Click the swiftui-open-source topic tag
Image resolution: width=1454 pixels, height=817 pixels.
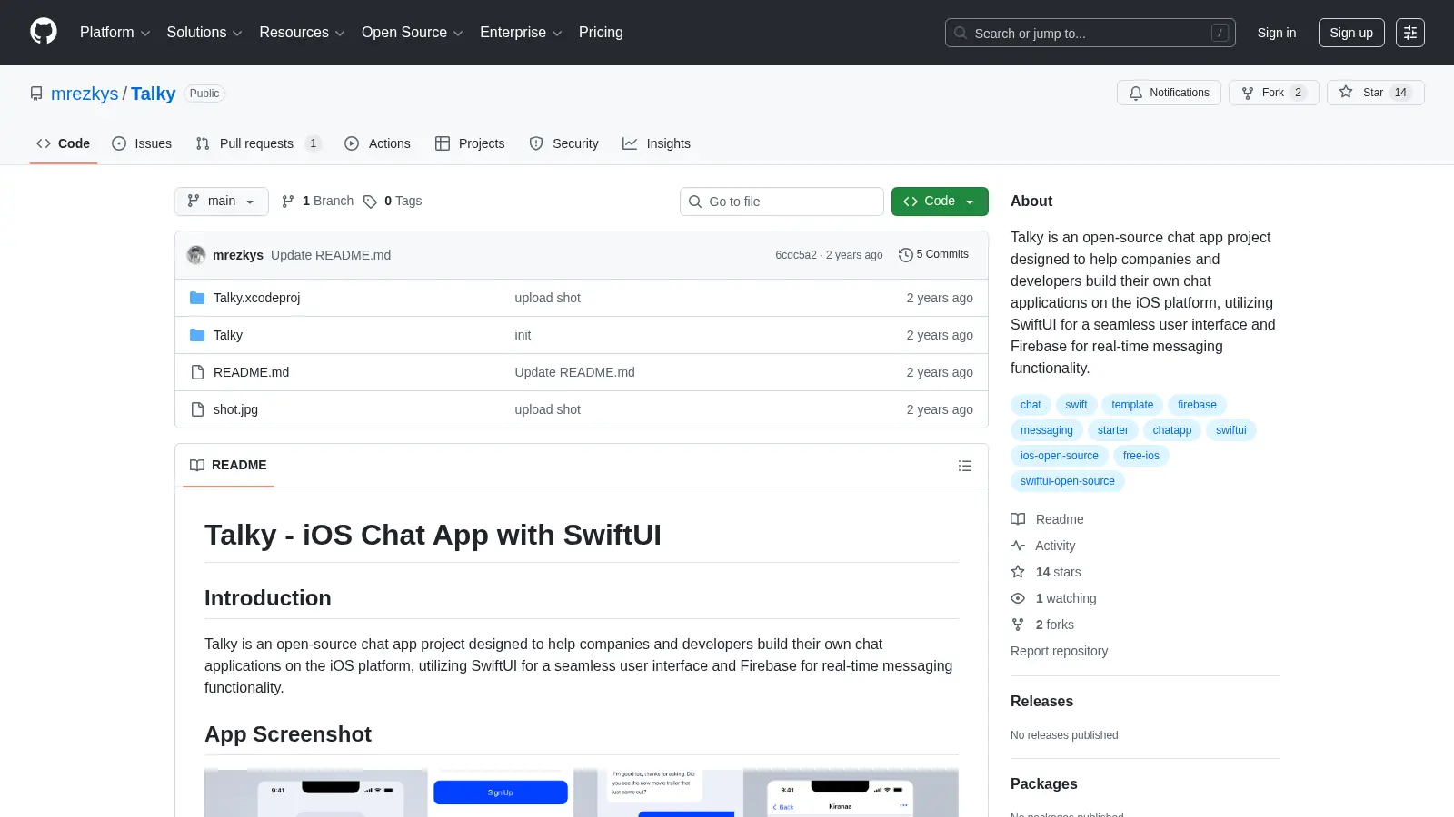coord(1067,481)
